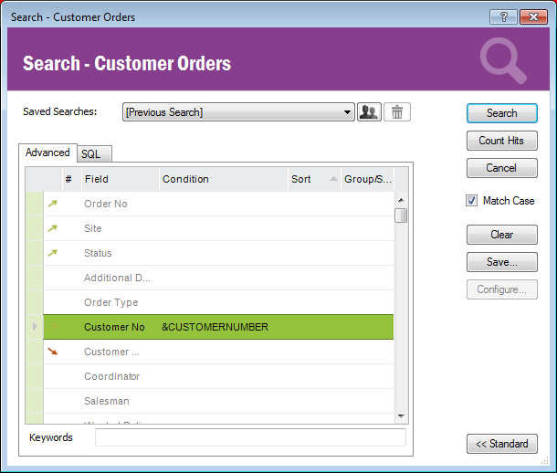Open the Saved Searches dropdown
557x473 pixels.
pyautogui.click(x=348, y=112)
